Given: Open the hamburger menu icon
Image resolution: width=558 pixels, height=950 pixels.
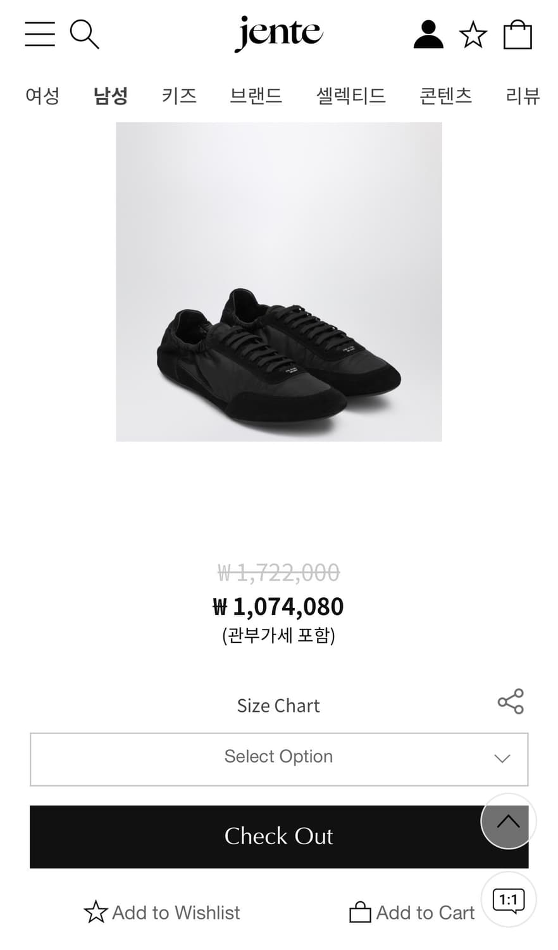Looking at the screenshot, I should (40, 34).
